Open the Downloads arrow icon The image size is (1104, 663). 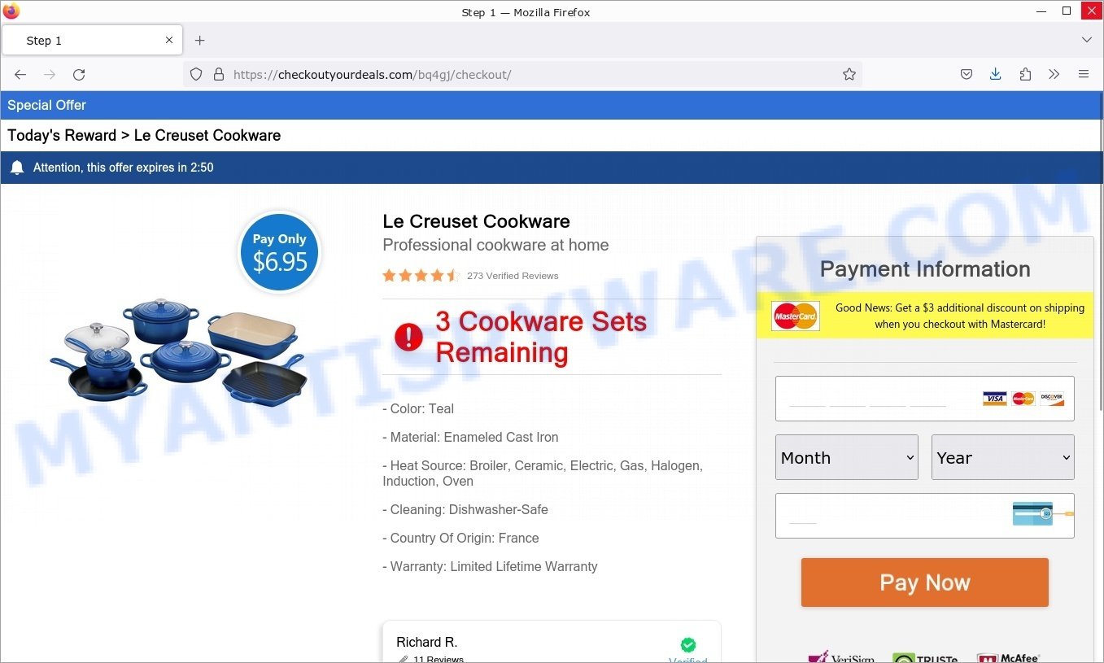pyautogui.click(x=995, y=75)
